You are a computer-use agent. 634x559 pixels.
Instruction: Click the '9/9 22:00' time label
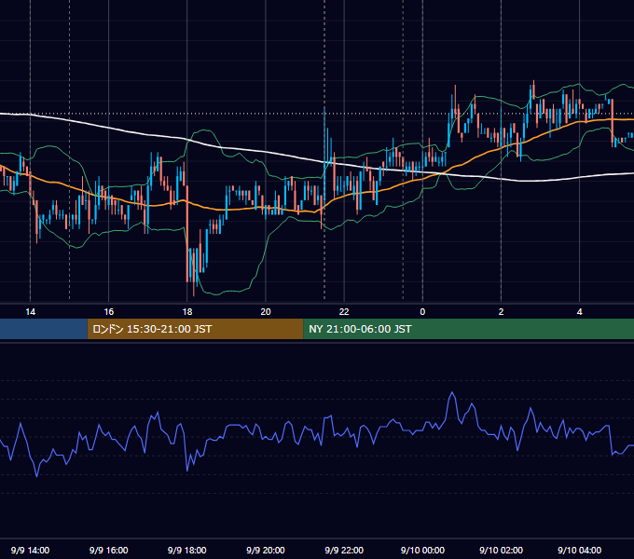point(344,550)
